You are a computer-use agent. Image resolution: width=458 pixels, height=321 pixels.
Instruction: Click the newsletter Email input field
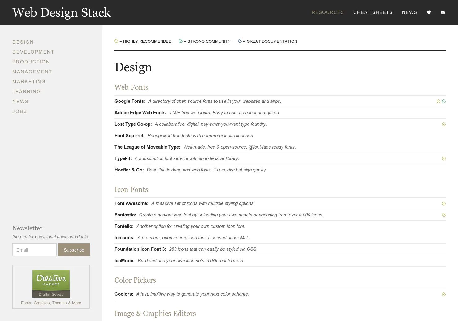click(34, 250)
